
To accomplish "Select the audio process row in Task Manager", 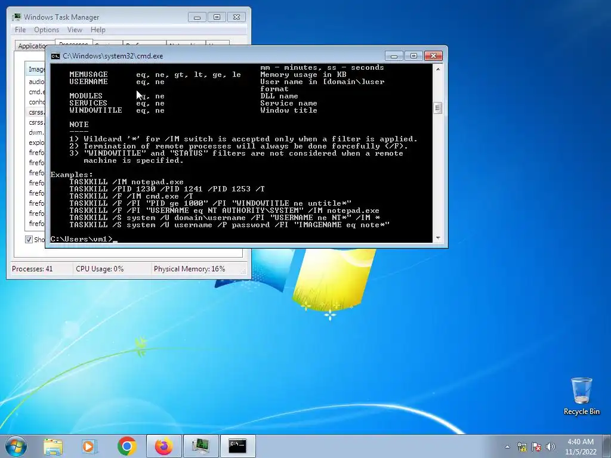I will coord(36,82).
